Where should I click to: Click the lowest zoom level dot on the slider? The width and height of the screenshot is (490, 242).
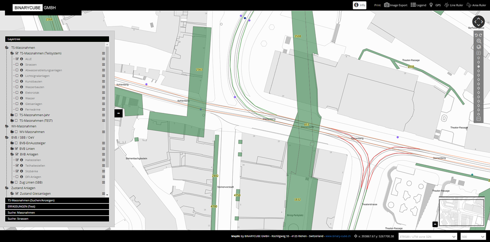(478, 114)
